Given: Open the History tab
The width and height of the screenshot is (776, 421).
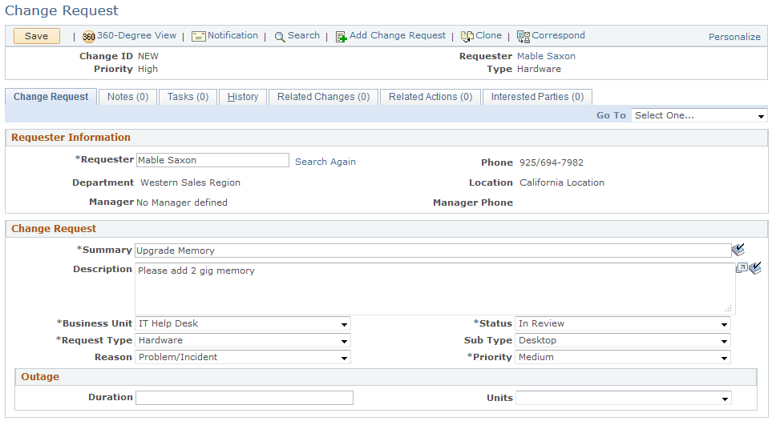Looking at the screenshot, I should 243,97.
